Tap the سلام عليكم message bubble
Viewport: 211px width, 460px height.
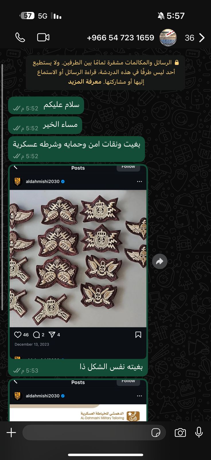pyautogui.click(x=46, y=105)
